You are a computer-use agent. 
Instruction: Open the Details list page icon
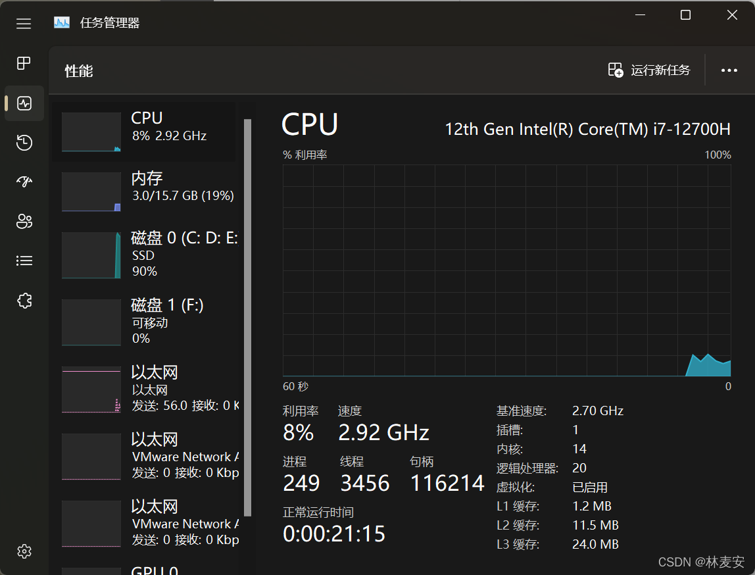click(x=24, y=261)
